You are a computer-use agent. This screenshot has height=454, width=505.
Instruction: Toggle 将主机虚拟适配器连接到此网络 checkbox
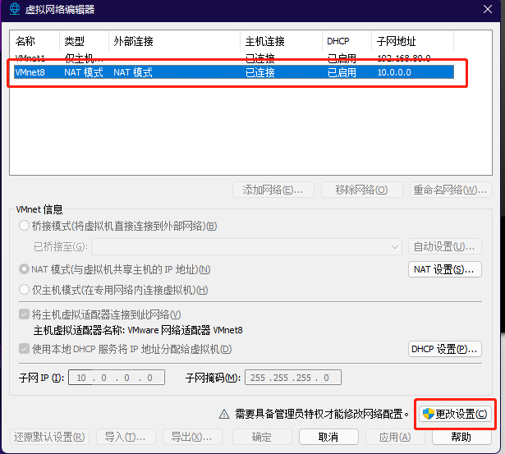click(24, 314)
